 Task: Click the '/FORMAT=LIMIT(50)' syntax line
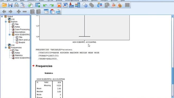click(48, 56)
